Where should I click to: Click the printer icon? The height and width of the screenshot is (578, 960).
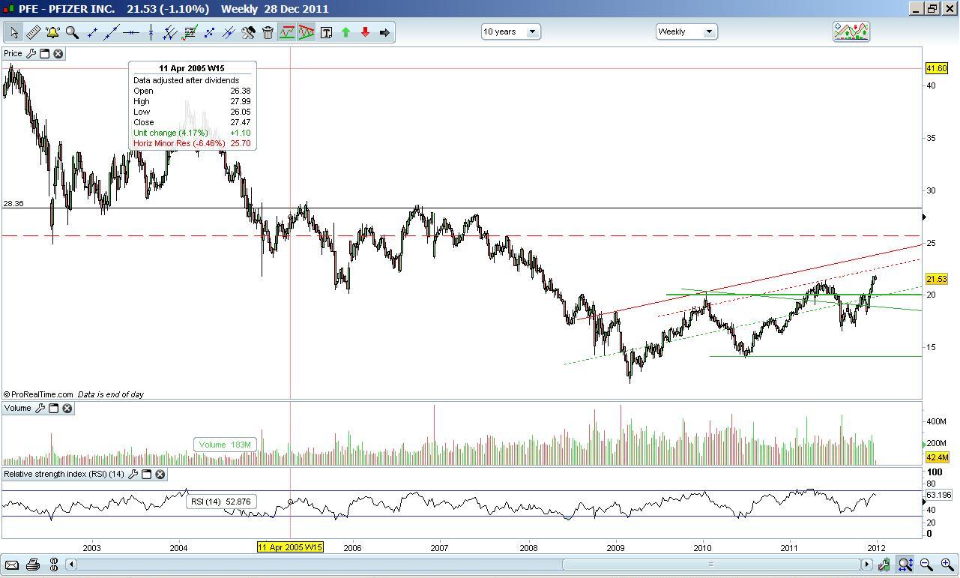32,565
